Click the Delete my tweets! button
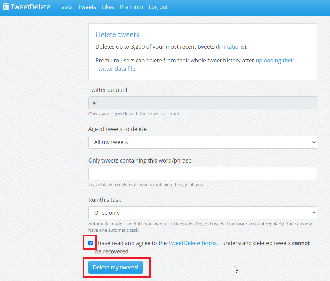This screenshot has height=281, width=330. click(115, 267)
